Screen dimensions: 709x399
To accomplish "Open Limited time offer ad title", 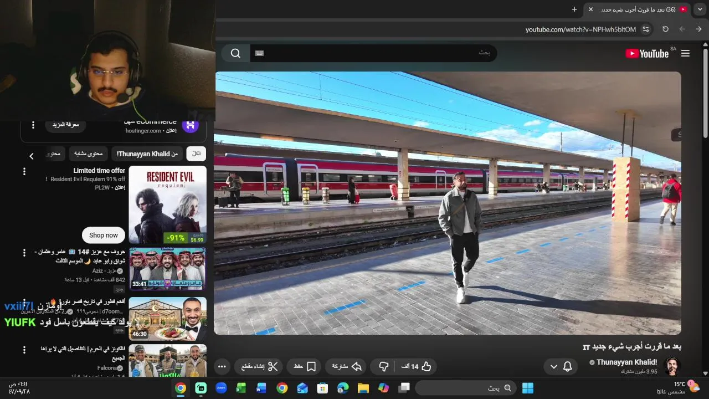I will pyautogui.click(x=99, y=171).
